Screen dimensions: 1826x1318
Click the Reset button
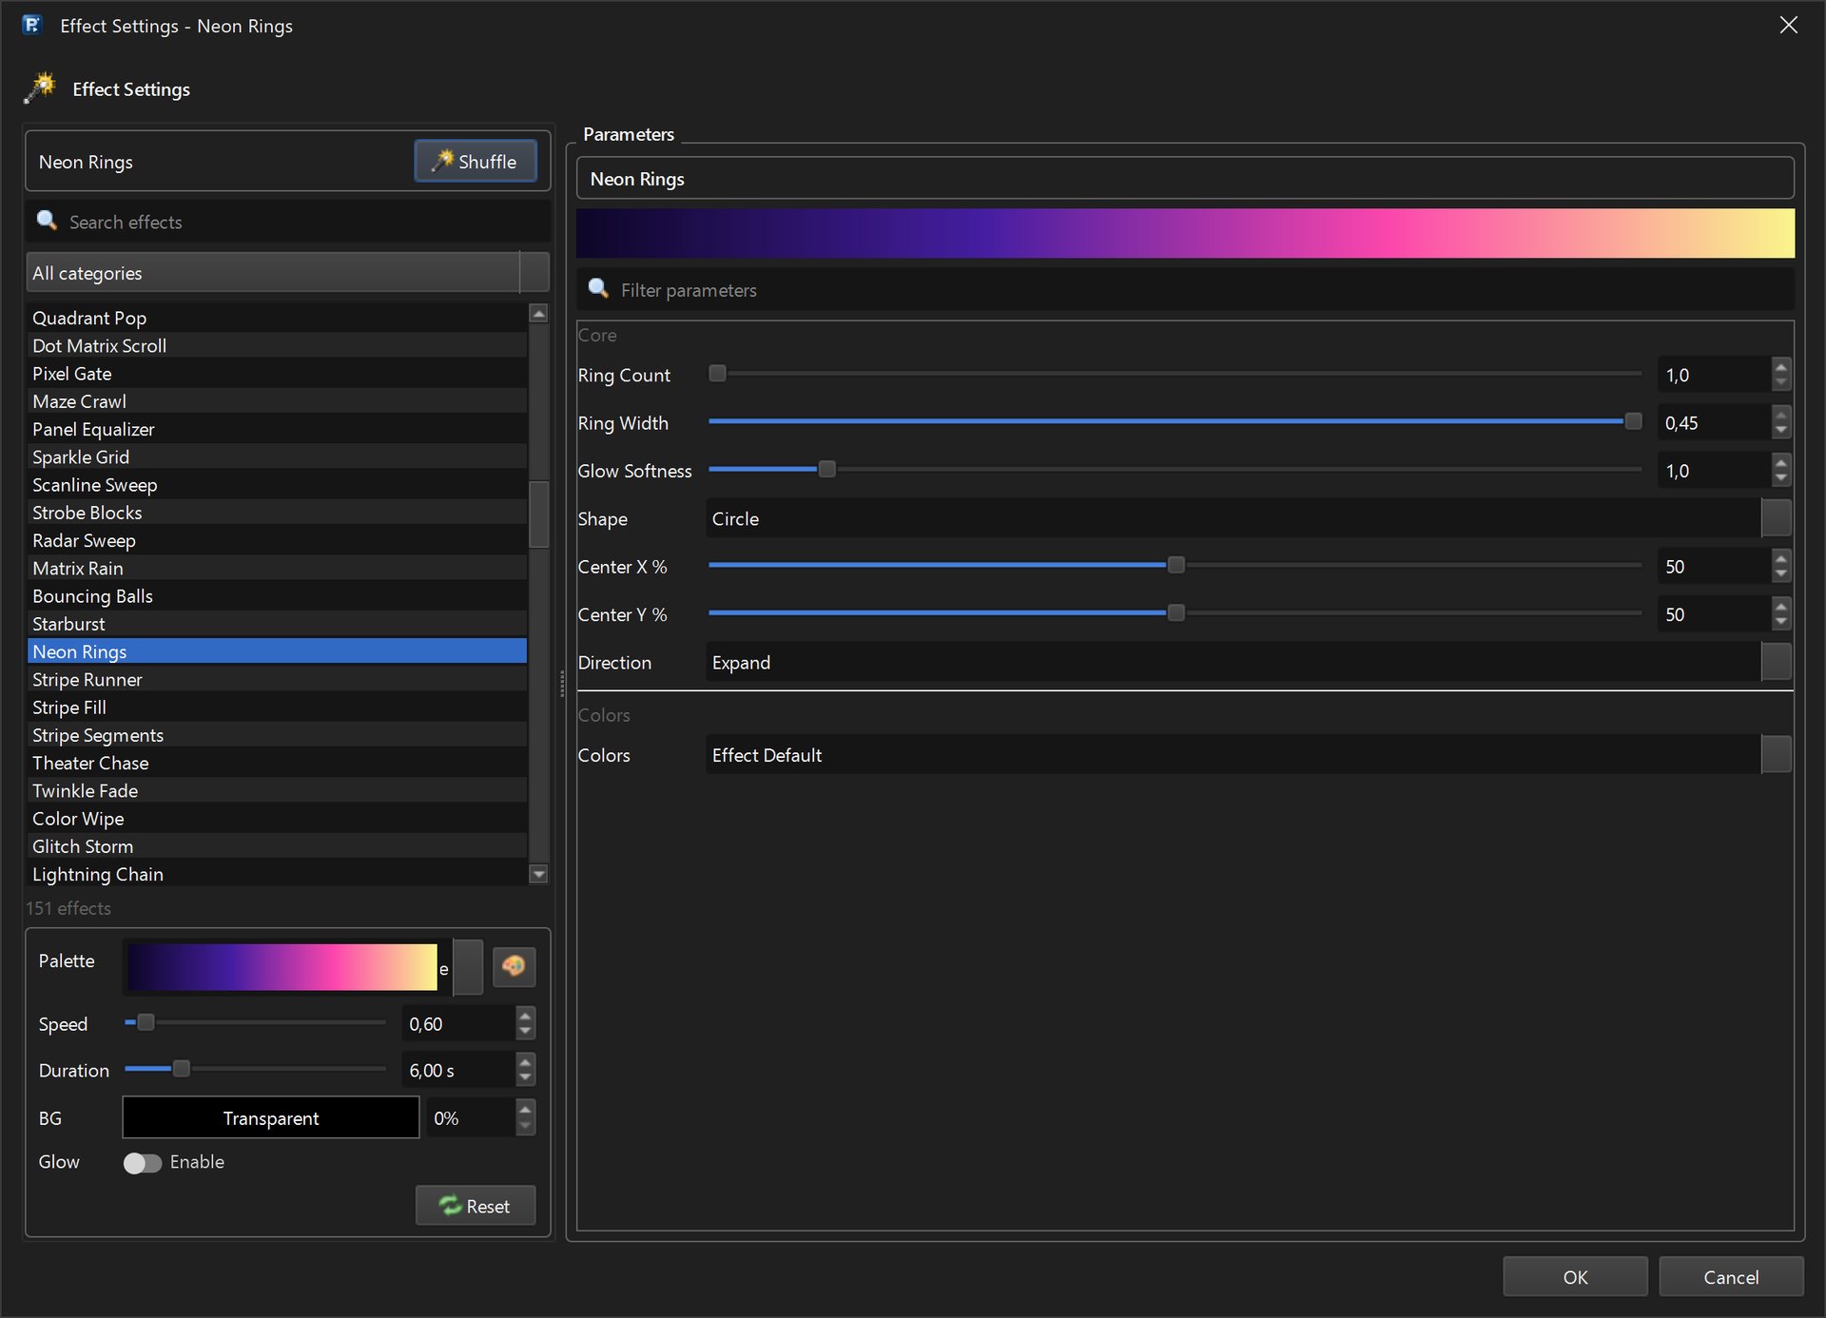[476, 1206]
